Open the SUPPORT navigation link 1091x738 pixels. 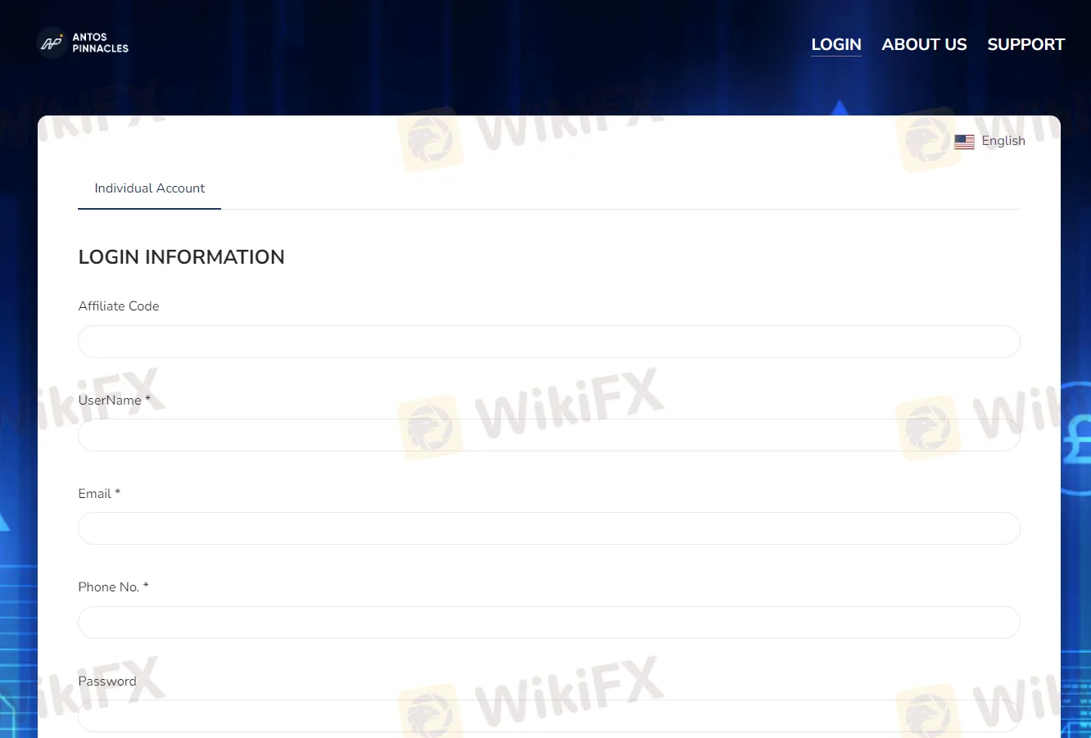pos(1025,44)
